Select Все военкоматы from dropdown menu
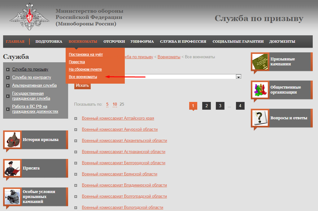Screen dimensions: 318x211 tap(83, 77)
